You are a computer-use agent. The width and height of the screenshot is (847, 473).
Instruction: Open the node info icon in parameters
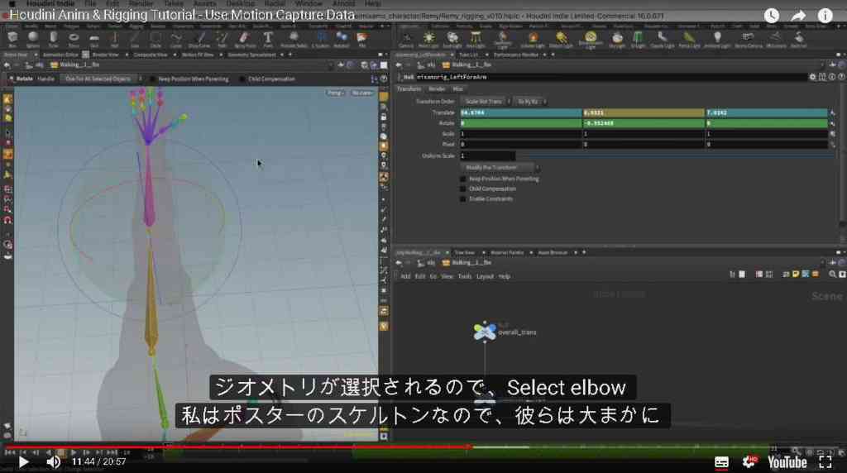click(832, 77)
